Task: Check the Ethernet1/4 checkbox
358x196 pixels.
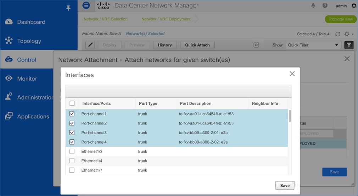Action: [72, 161]
